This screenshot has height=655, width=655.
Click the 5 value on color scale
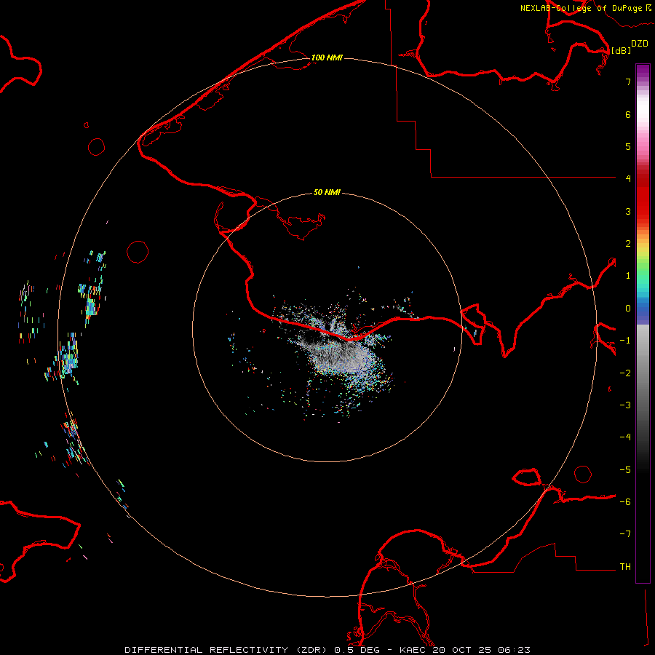(x=628, y=146)
